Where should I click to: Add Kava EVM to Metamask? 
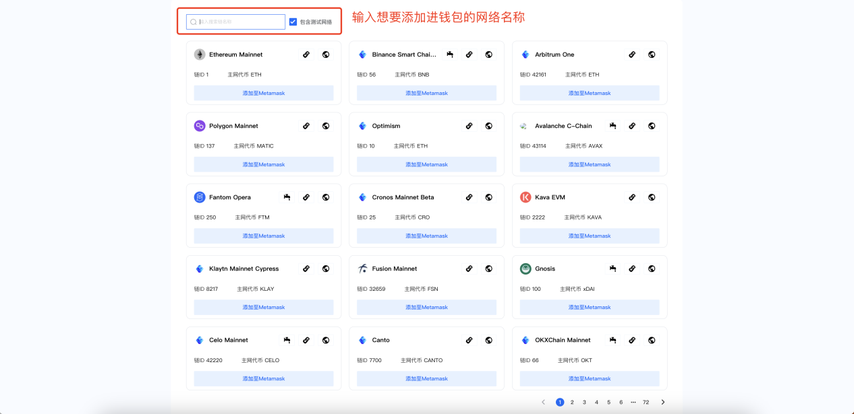tap(590, 236)
